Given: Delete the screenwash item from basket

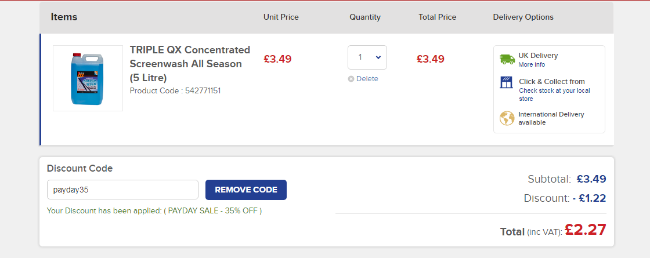Looking at the screenshot, I should coord(367,79).
